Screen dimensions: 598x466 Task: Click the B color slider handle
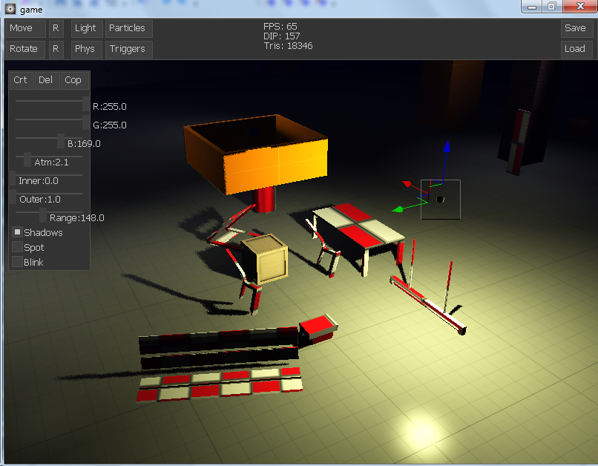[x=61, y=140]
